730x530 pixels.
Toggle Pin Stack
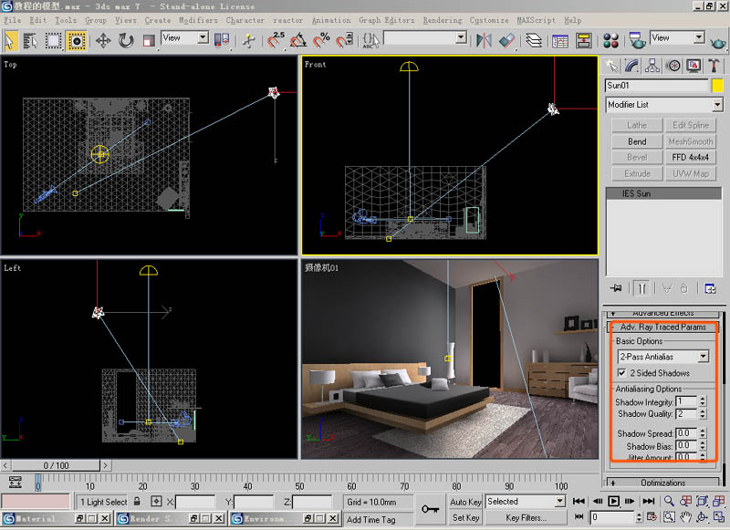point(616,288)
